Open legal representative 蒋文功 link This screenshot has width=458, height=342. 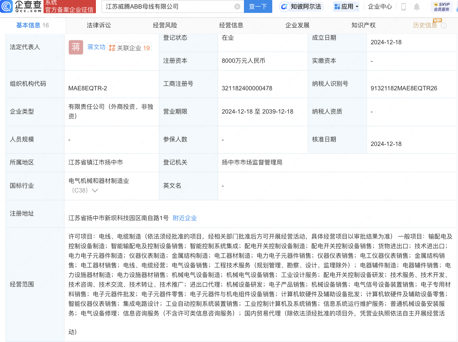point(96,47)
